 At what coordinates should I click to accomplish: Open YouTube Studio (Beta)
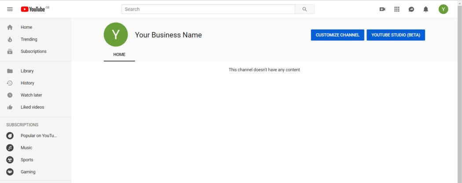click(x=396, y=35)
